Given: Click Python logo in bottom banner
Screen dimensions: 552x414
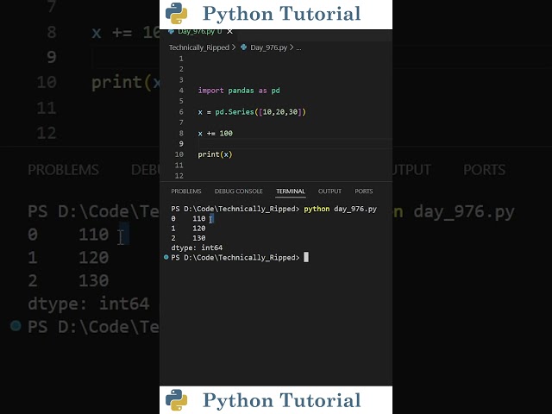Looking at the screenshot, I should (x=176, y=400).
